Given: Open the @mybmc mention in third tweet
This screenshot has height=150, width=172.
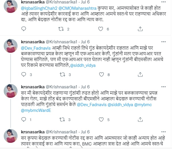Looking at the screenshot, I should point(143,105).
